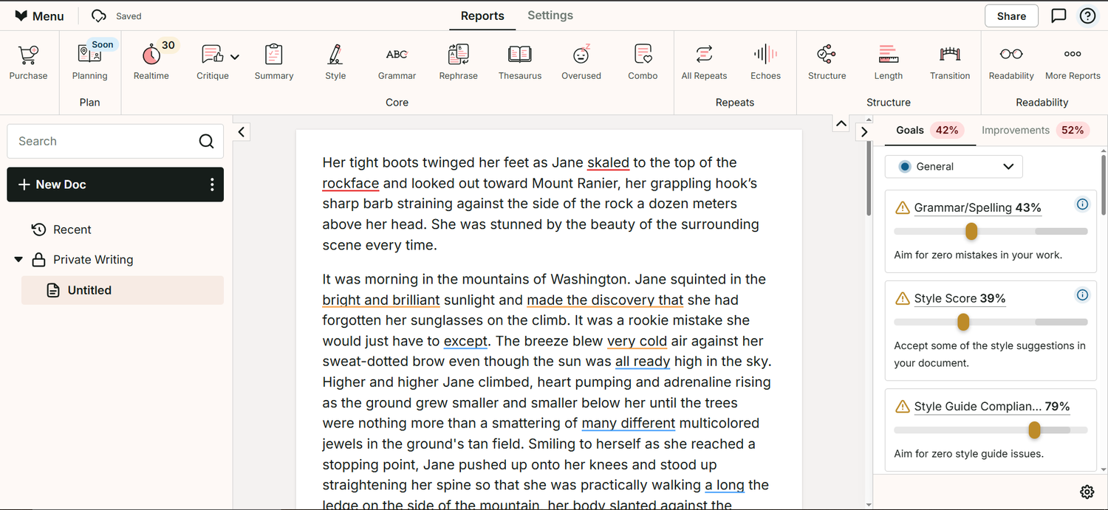This screenshot has width=1108, height=510.
Task: Show More Reports
Action: pyautogui.click(x=1073, y=62)
